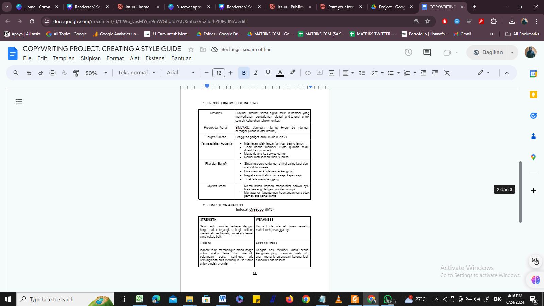Toggle numbered list

[x=407, y=73]
